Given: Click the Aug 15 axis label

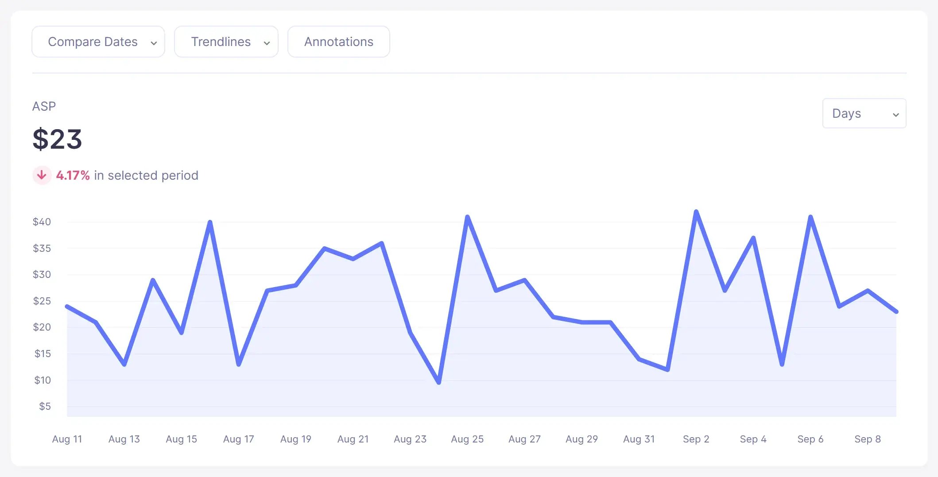Looking at the screenshot, I should tap(181, 439).
